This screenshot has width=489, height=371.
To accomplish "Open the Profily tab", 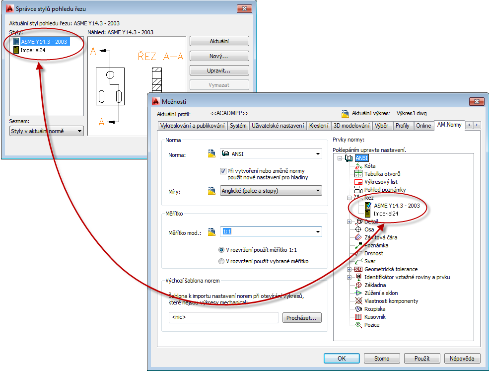I will tap(402, 126).
